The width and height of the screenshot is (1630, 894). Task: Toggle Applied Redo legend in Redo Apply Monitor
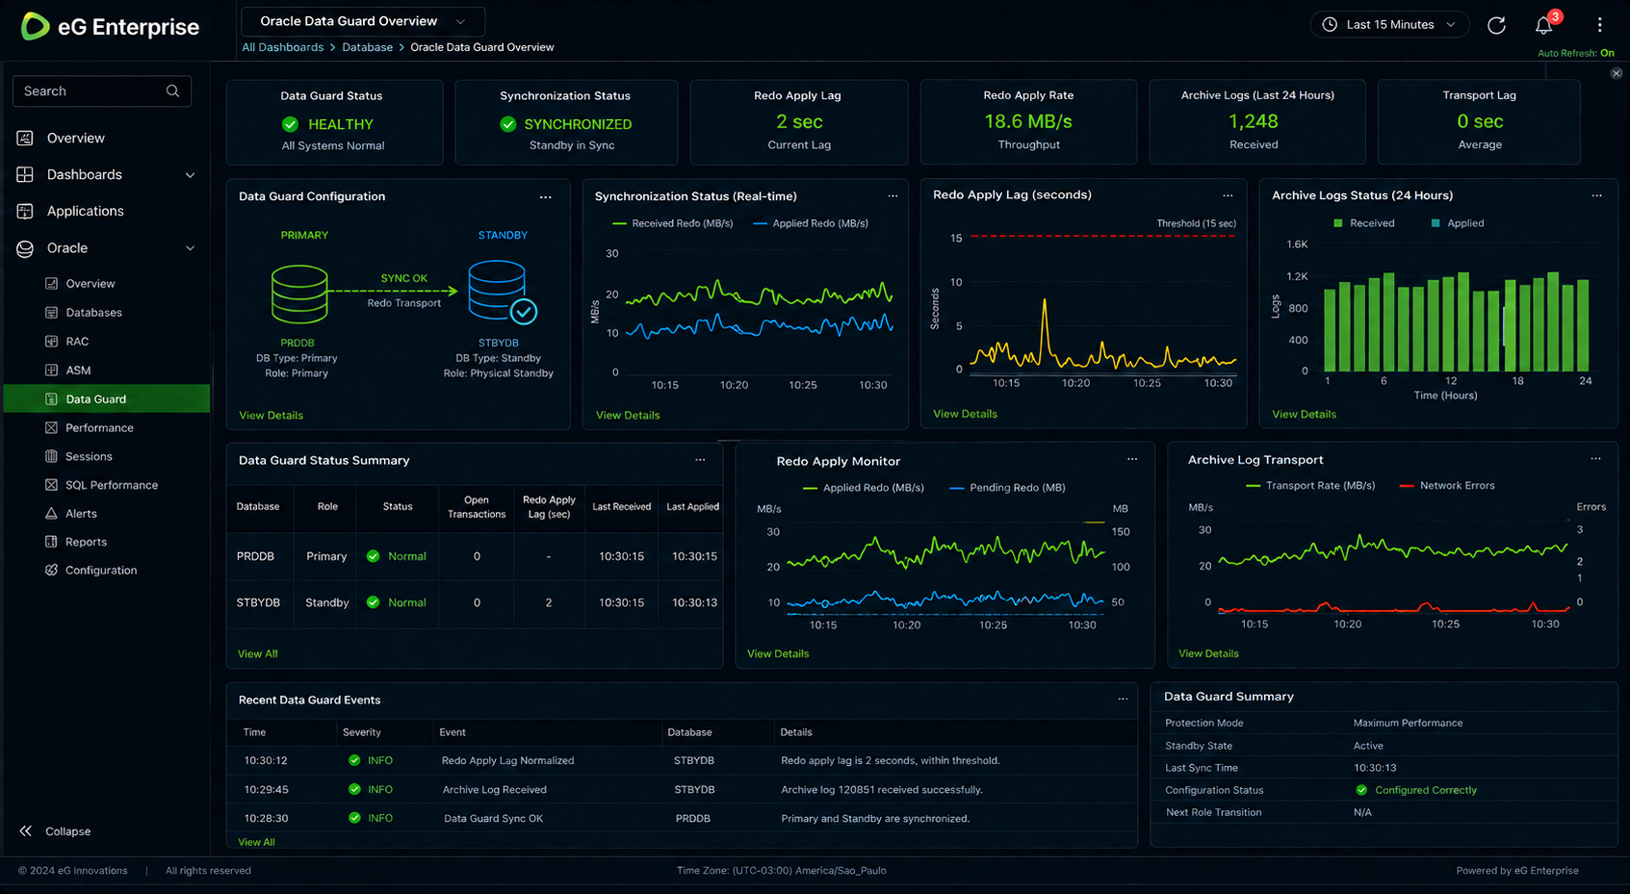[864, 488]
